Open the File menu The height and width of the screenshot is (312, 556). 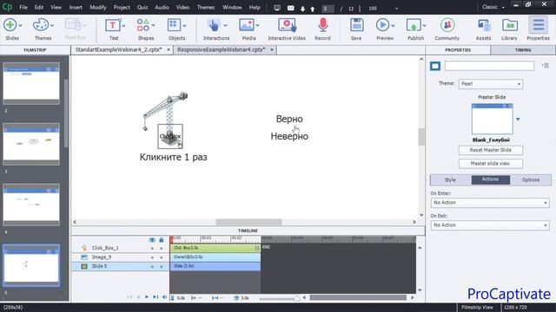[23, 7]
